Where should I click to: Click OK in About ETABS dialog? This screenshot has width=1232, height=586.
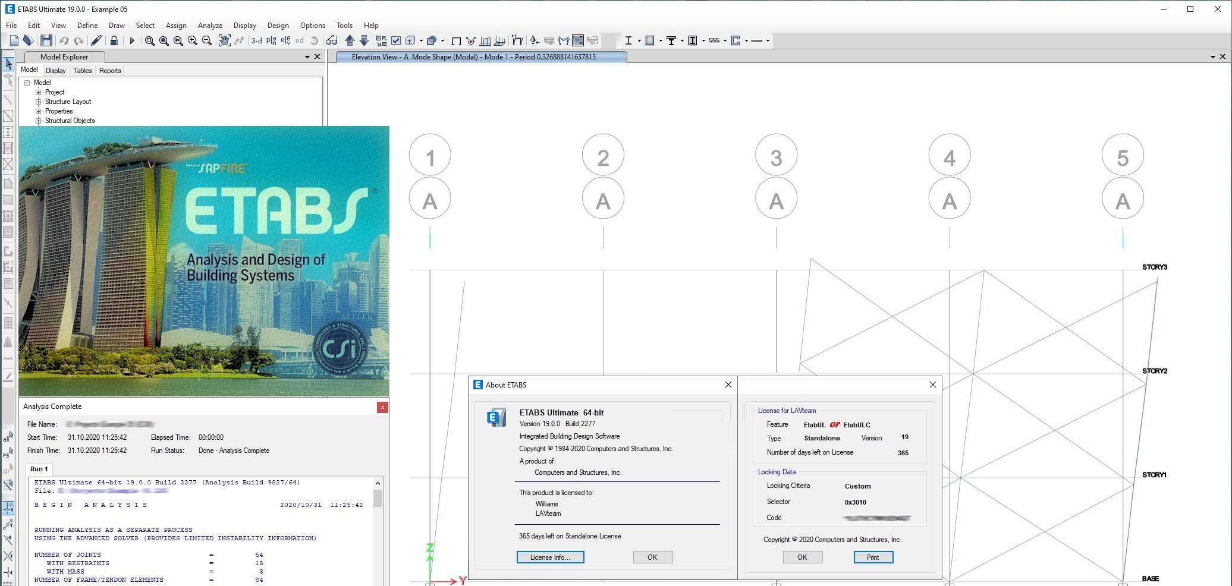point(652,557)
